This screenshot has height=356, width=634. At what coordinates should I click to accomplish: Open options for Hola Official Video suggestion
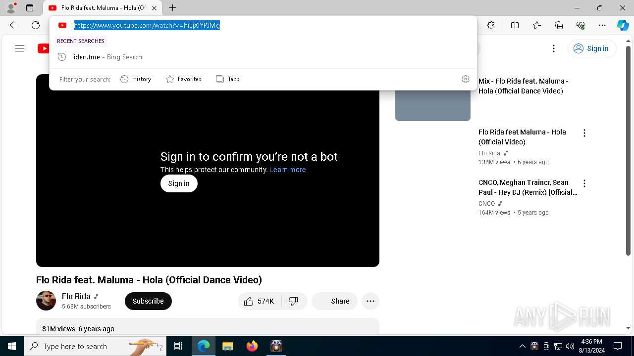coord(584,133)
